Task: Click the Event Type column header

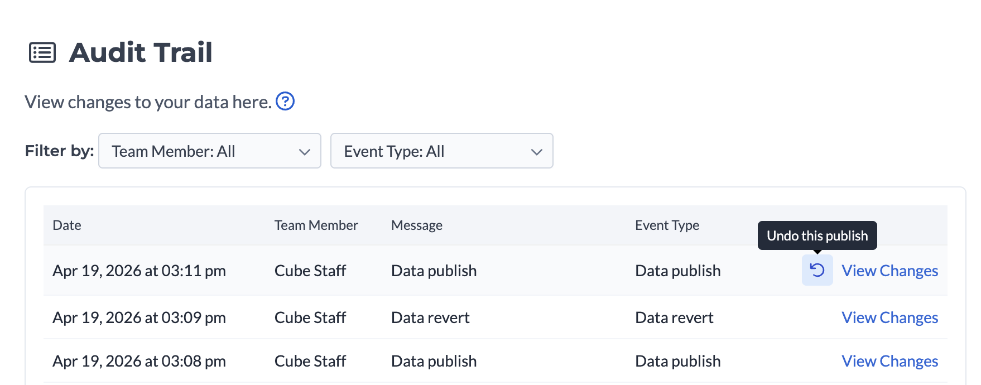Action: [667, 225]
